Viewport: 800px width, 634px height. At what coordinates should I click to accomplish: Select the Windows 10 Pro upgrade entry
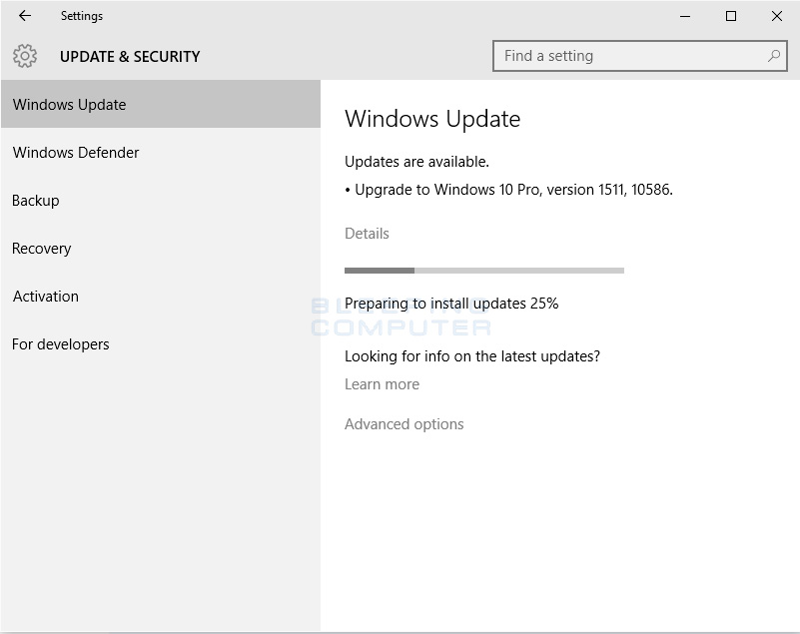click(499, 189)
